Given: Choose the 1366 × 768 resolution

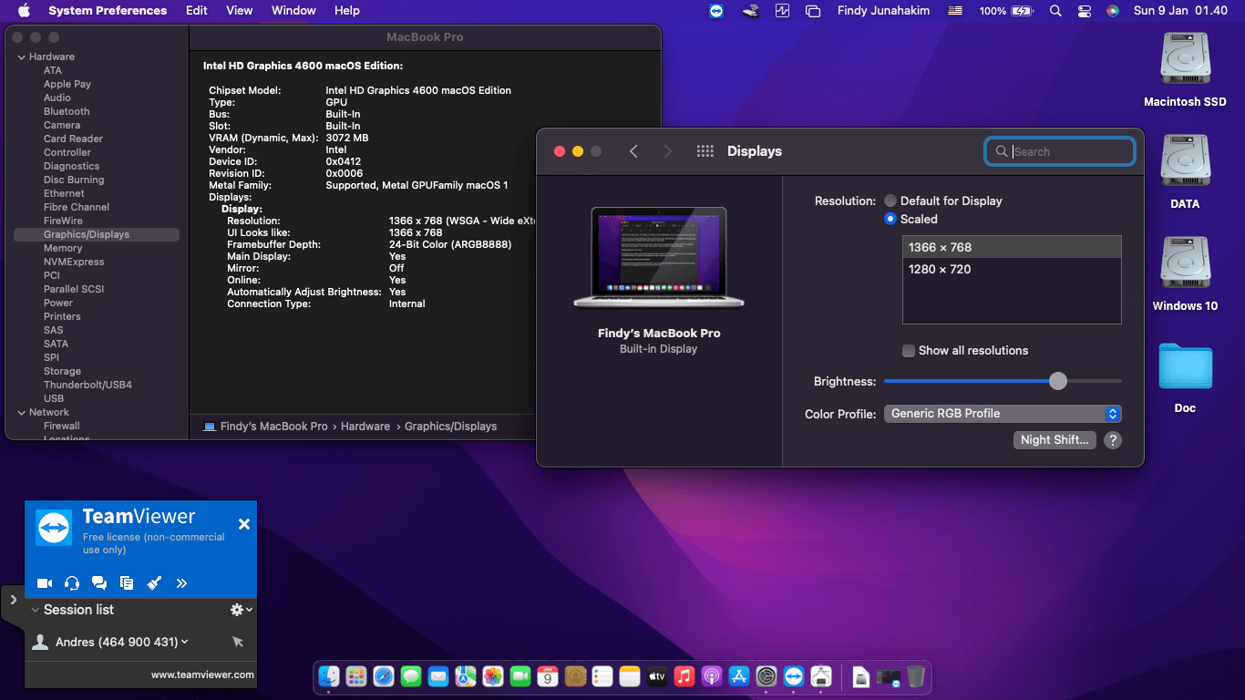Looking at the screenshot, I should pyautogui.click(x=1012, y=247).
